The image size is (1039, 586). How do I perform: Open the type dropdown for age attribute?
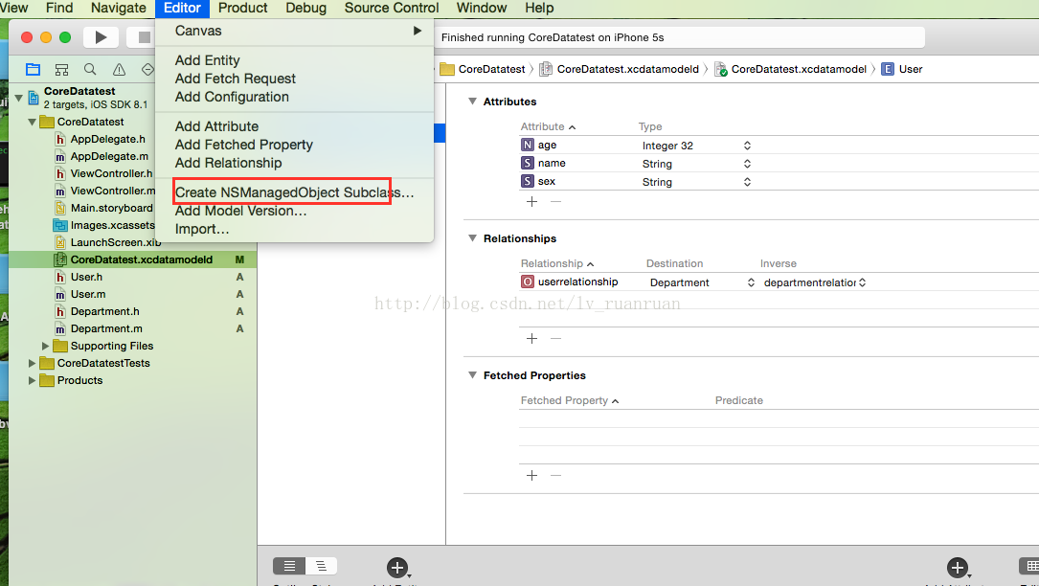coord(747,146)
